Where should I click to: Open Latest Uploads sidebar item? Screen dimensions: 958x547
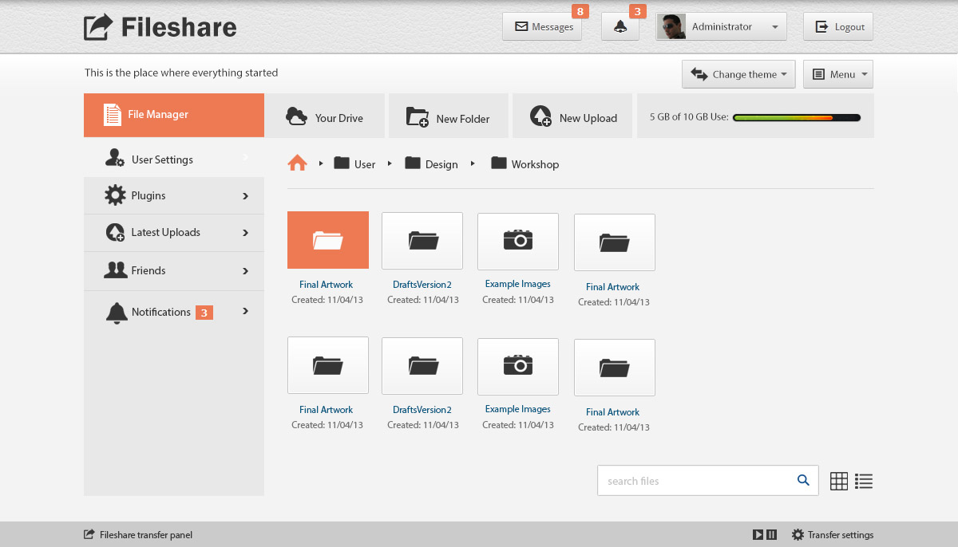pyautogui.click(x=173, y=233)
